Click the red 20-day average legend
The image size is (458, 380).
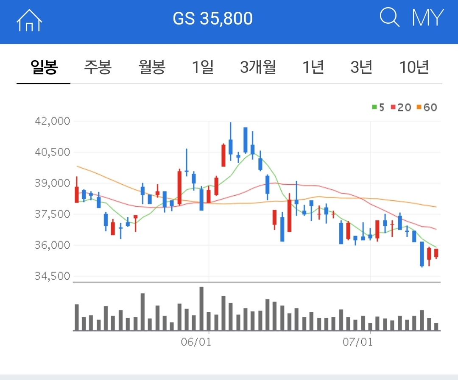coord(401,108)
